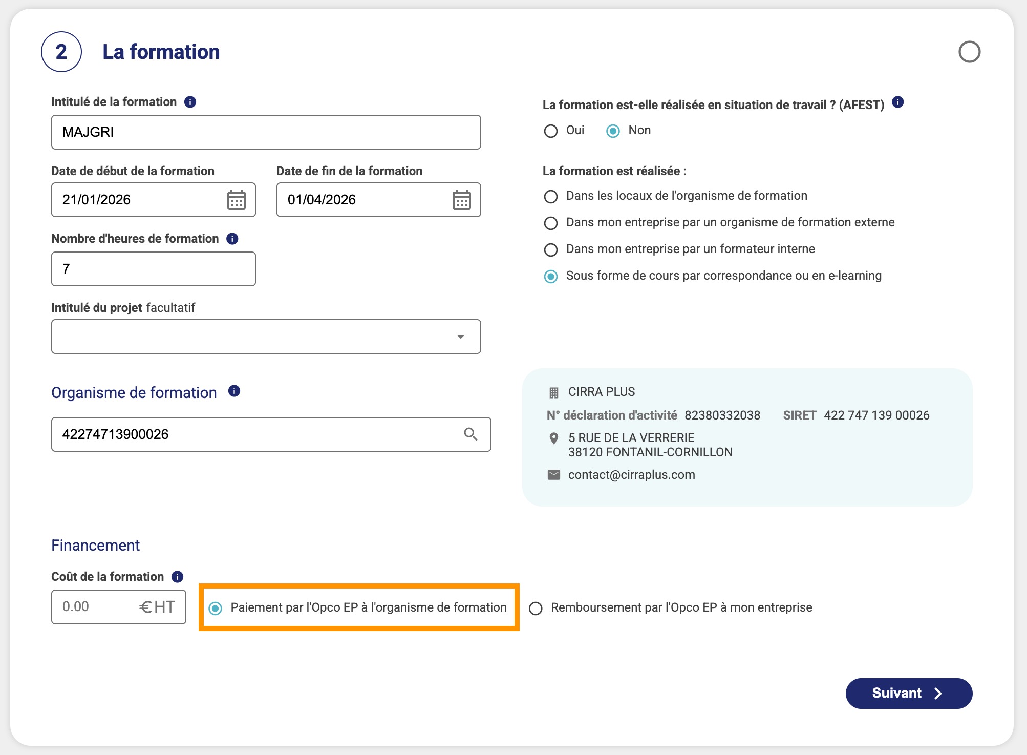Click the contact@cirraplus.com email address
The image size is (1027, 755).
(x=631, y=475)
